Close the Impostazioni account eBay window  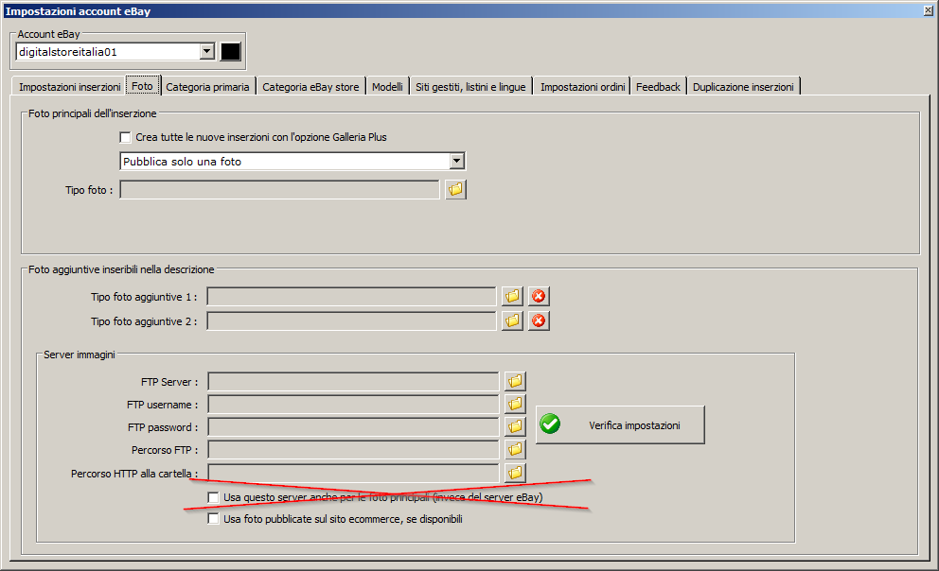[x=929, y=10]
